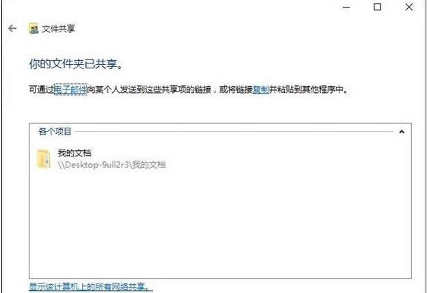The height and width of the screenshot is (293, 427).
Task: Collapse the 各个项目 group with the chevron
Action: click(402, 132)
